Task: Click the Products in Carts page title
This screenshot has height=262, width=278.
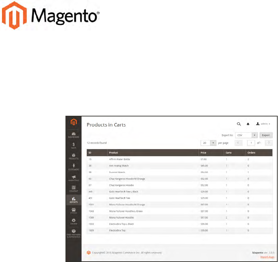Action: [106, 125]
